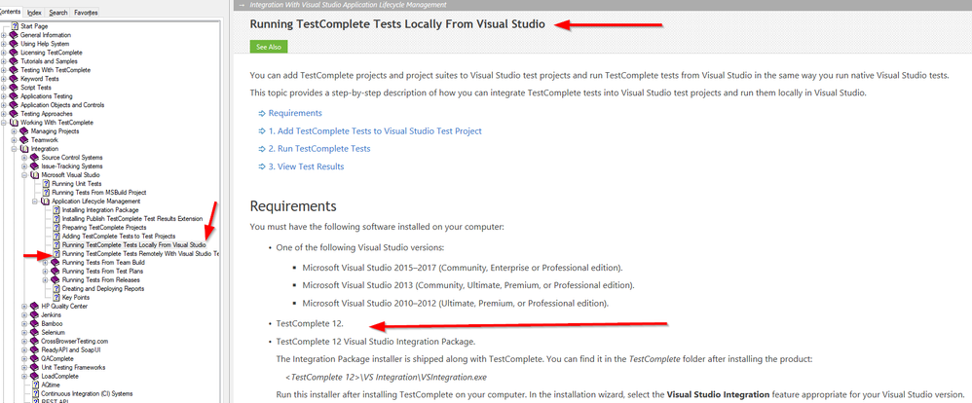This screenshot has width=972, height=403.
Task: Click the book icon beside HP Quality Center
Action: [34, 306]
